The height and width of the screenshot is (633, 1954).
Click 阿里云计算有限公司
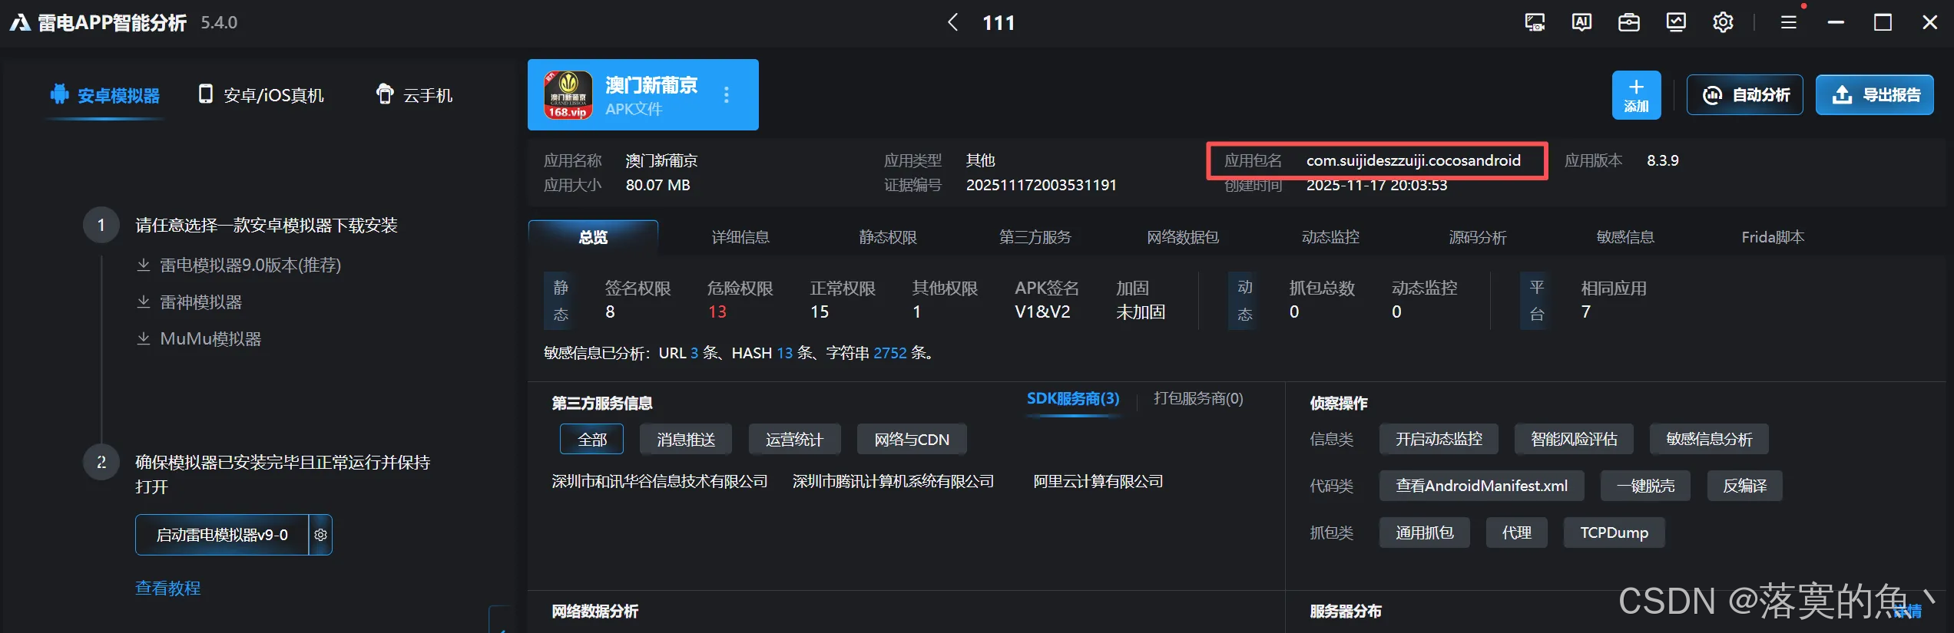(x=1098, y=482)
